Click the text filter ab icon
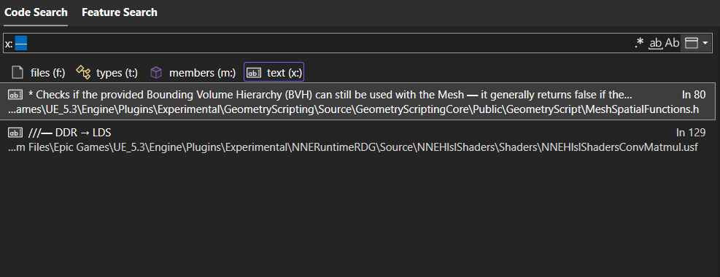Screen dimensions: 720x277 coord(254,72)
